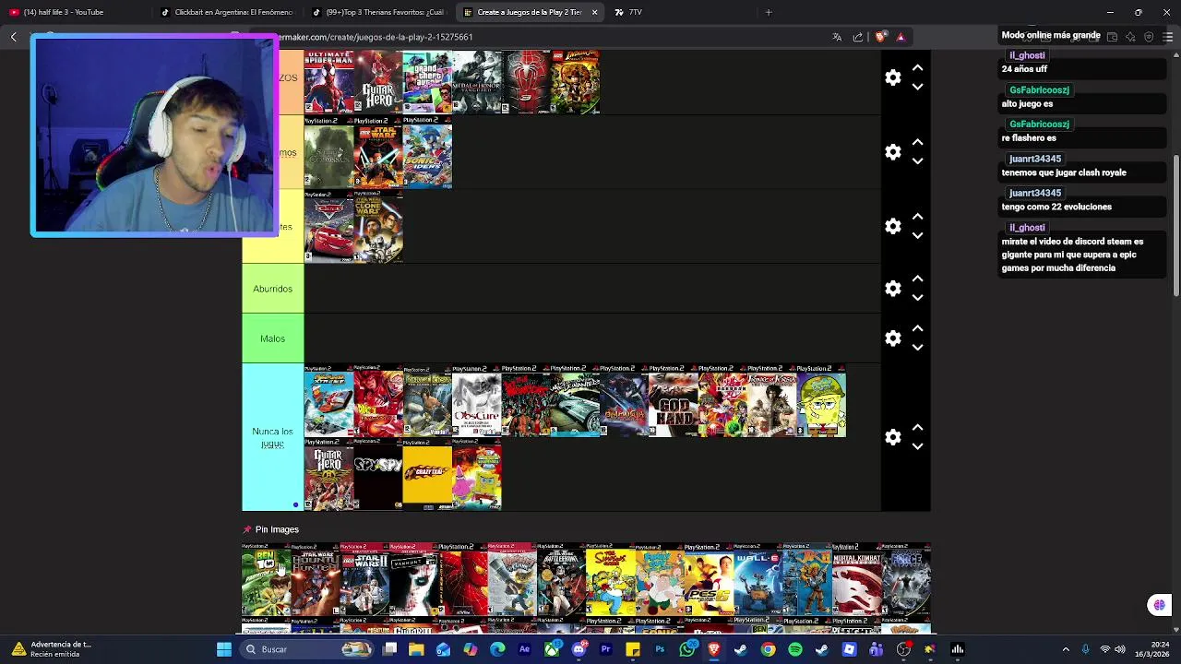Open the Brave VPN shield icon

tap(1149, 37)
